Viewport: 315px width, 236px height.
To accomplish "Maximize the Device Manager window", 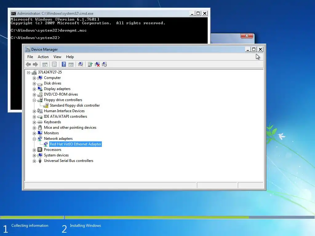I will [x=254, y=49].
